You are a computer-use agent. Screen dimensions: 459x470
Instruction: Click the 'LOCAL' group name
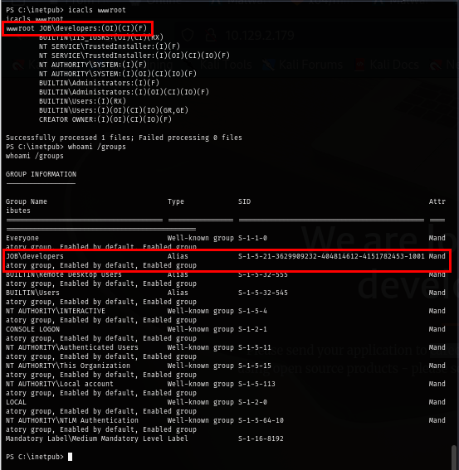[x=17, y=402]
